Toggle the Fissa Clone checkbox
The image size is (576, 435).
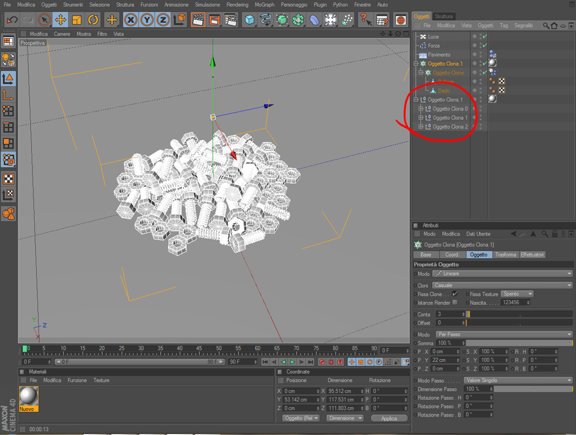point(455,293)
